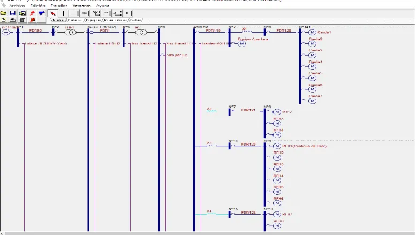Click the FDR120 feeder label
Viewport: 416px width, 235px height.
(284, 31)
